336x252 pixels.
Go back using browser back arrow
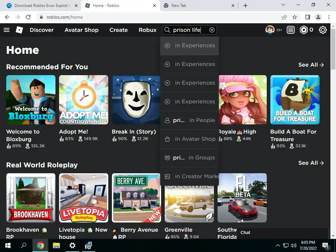pyautogui.click(x=7, y=17)
